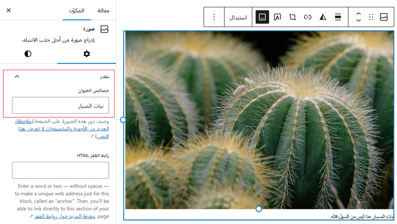Open the settings gear tab
Image resolution: width=397 pixels, height=224 pixels.
pos(87,54)
